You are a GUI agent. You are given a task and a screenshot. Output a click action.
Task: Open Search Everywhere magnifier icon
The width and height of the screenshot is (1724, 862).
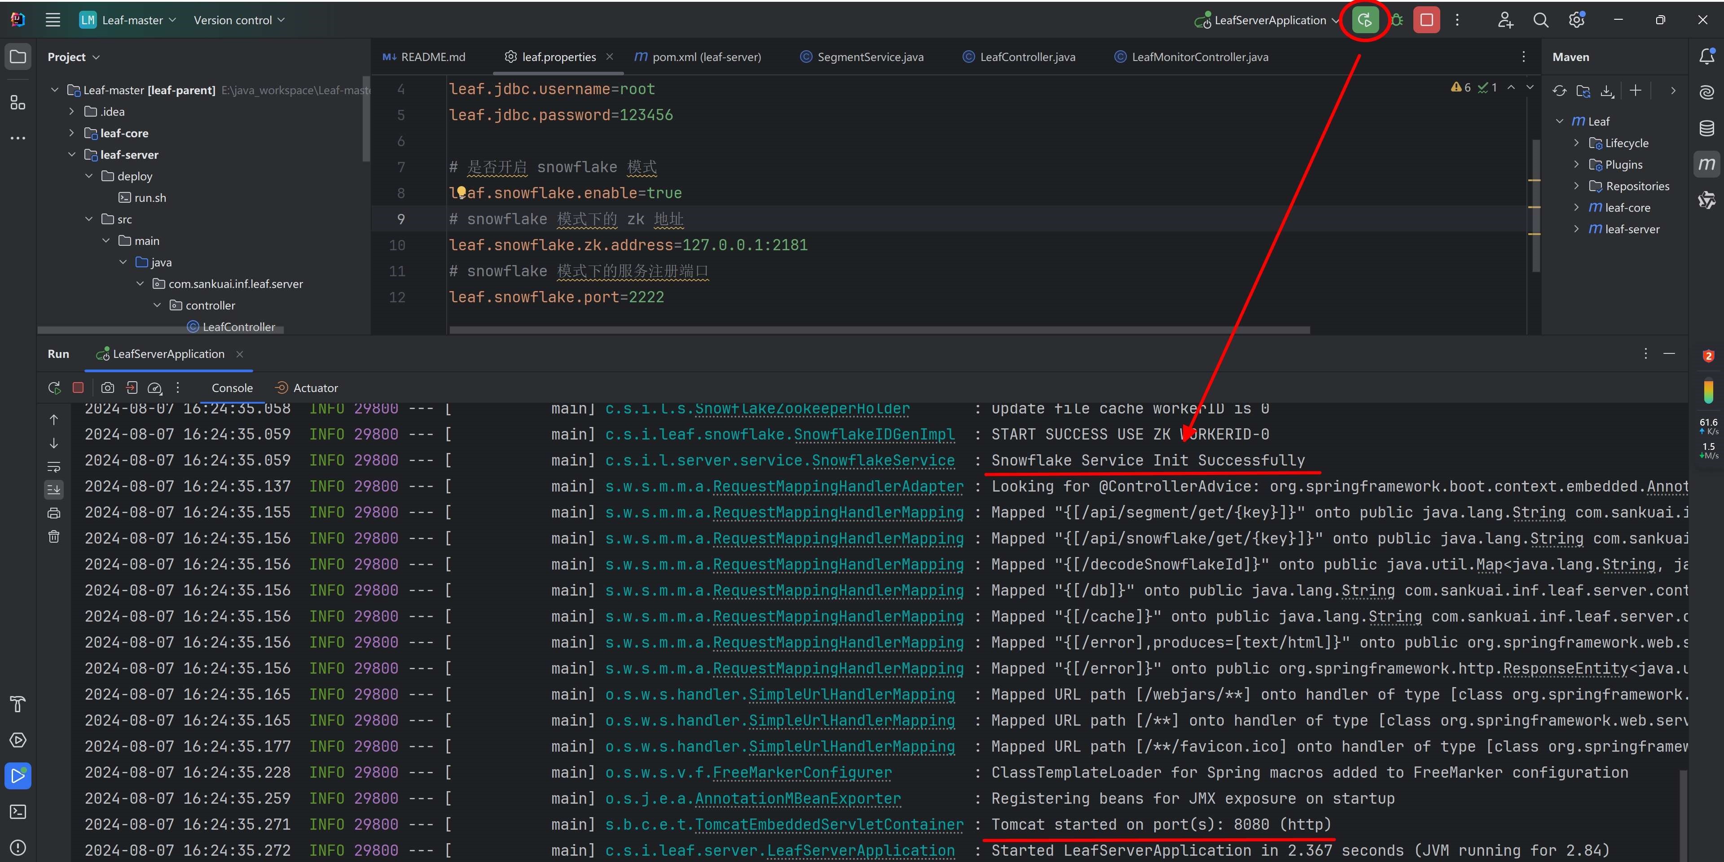point(1541,20)
